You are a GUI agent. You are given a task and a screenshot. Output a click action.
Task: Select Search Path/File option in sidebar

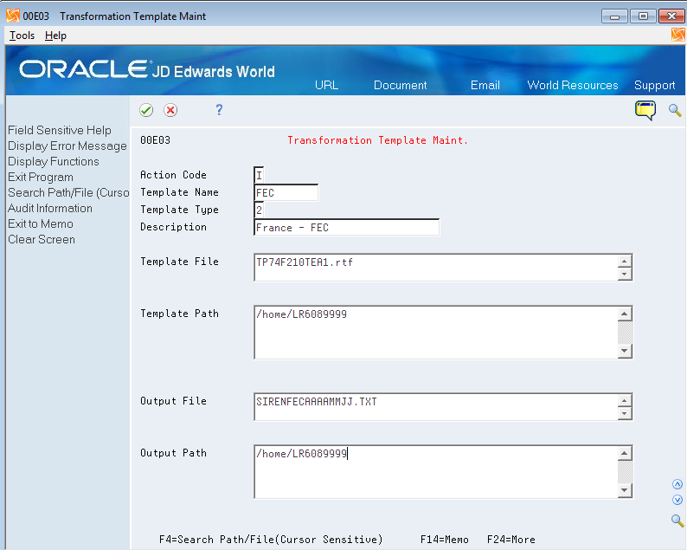point(68,192)
